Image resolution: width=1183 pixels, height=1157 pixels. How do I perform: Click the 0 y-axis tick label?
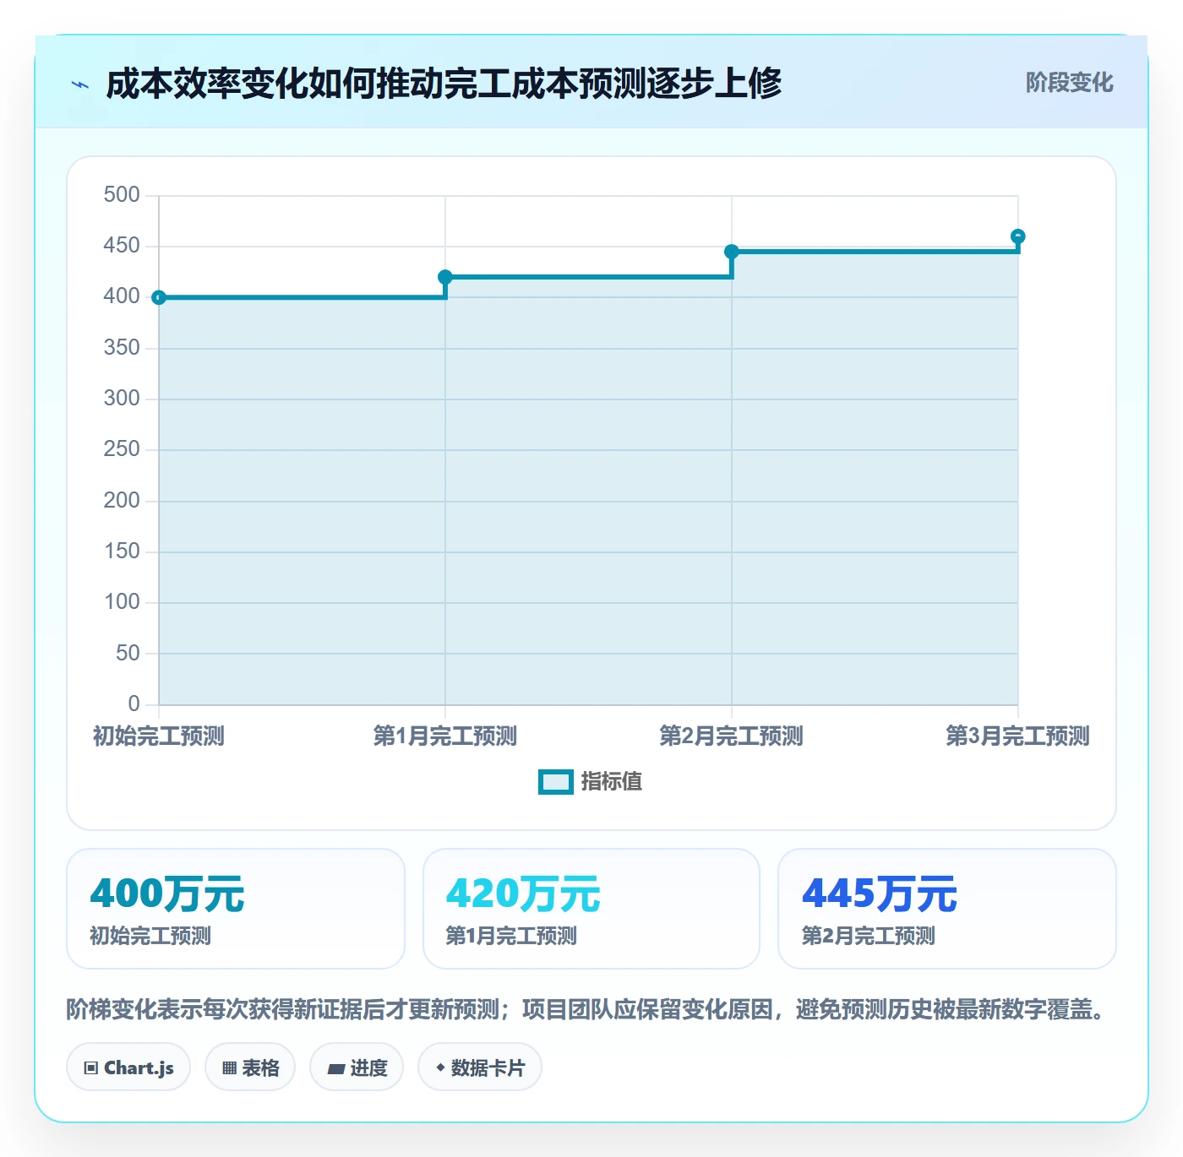(x=134, y=704)
